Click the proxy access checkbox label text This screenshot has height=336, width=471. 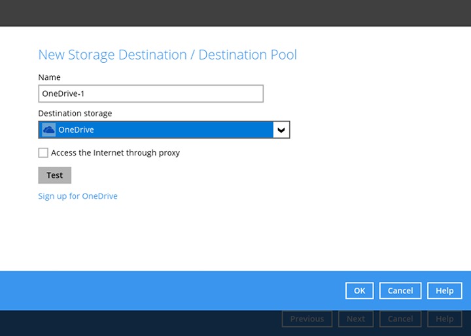point(115,153)
